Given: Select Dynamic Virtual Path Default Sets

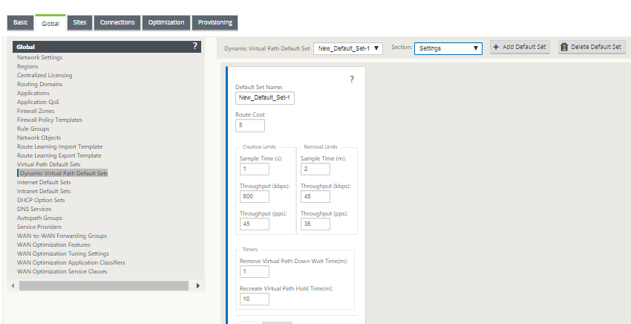Looking at the screenshot, I should pyautogui.click(x=64, y=173).
